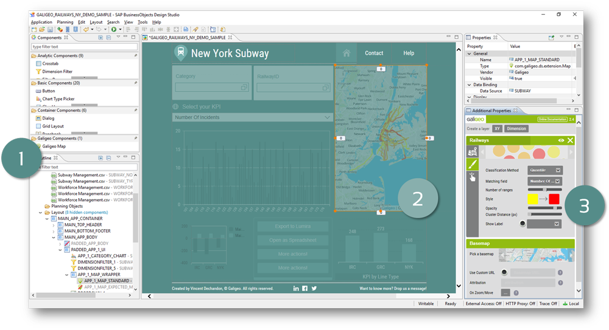Click the subway logo icon in header
This screenshot has height=330, width=609.
[180, 52]
